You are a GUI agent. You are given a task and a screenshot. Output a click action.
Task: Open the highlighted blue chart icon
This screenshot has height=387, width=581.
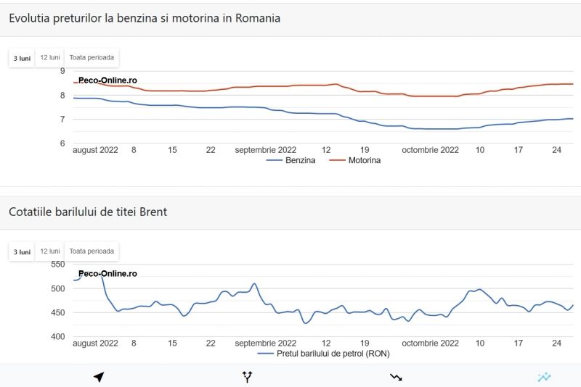point(544,377)
